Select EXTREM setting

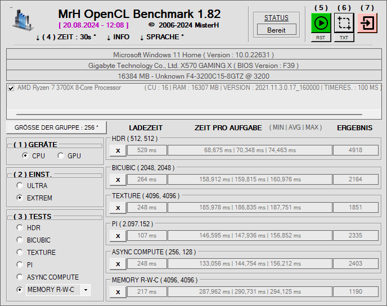coord(20,198)
